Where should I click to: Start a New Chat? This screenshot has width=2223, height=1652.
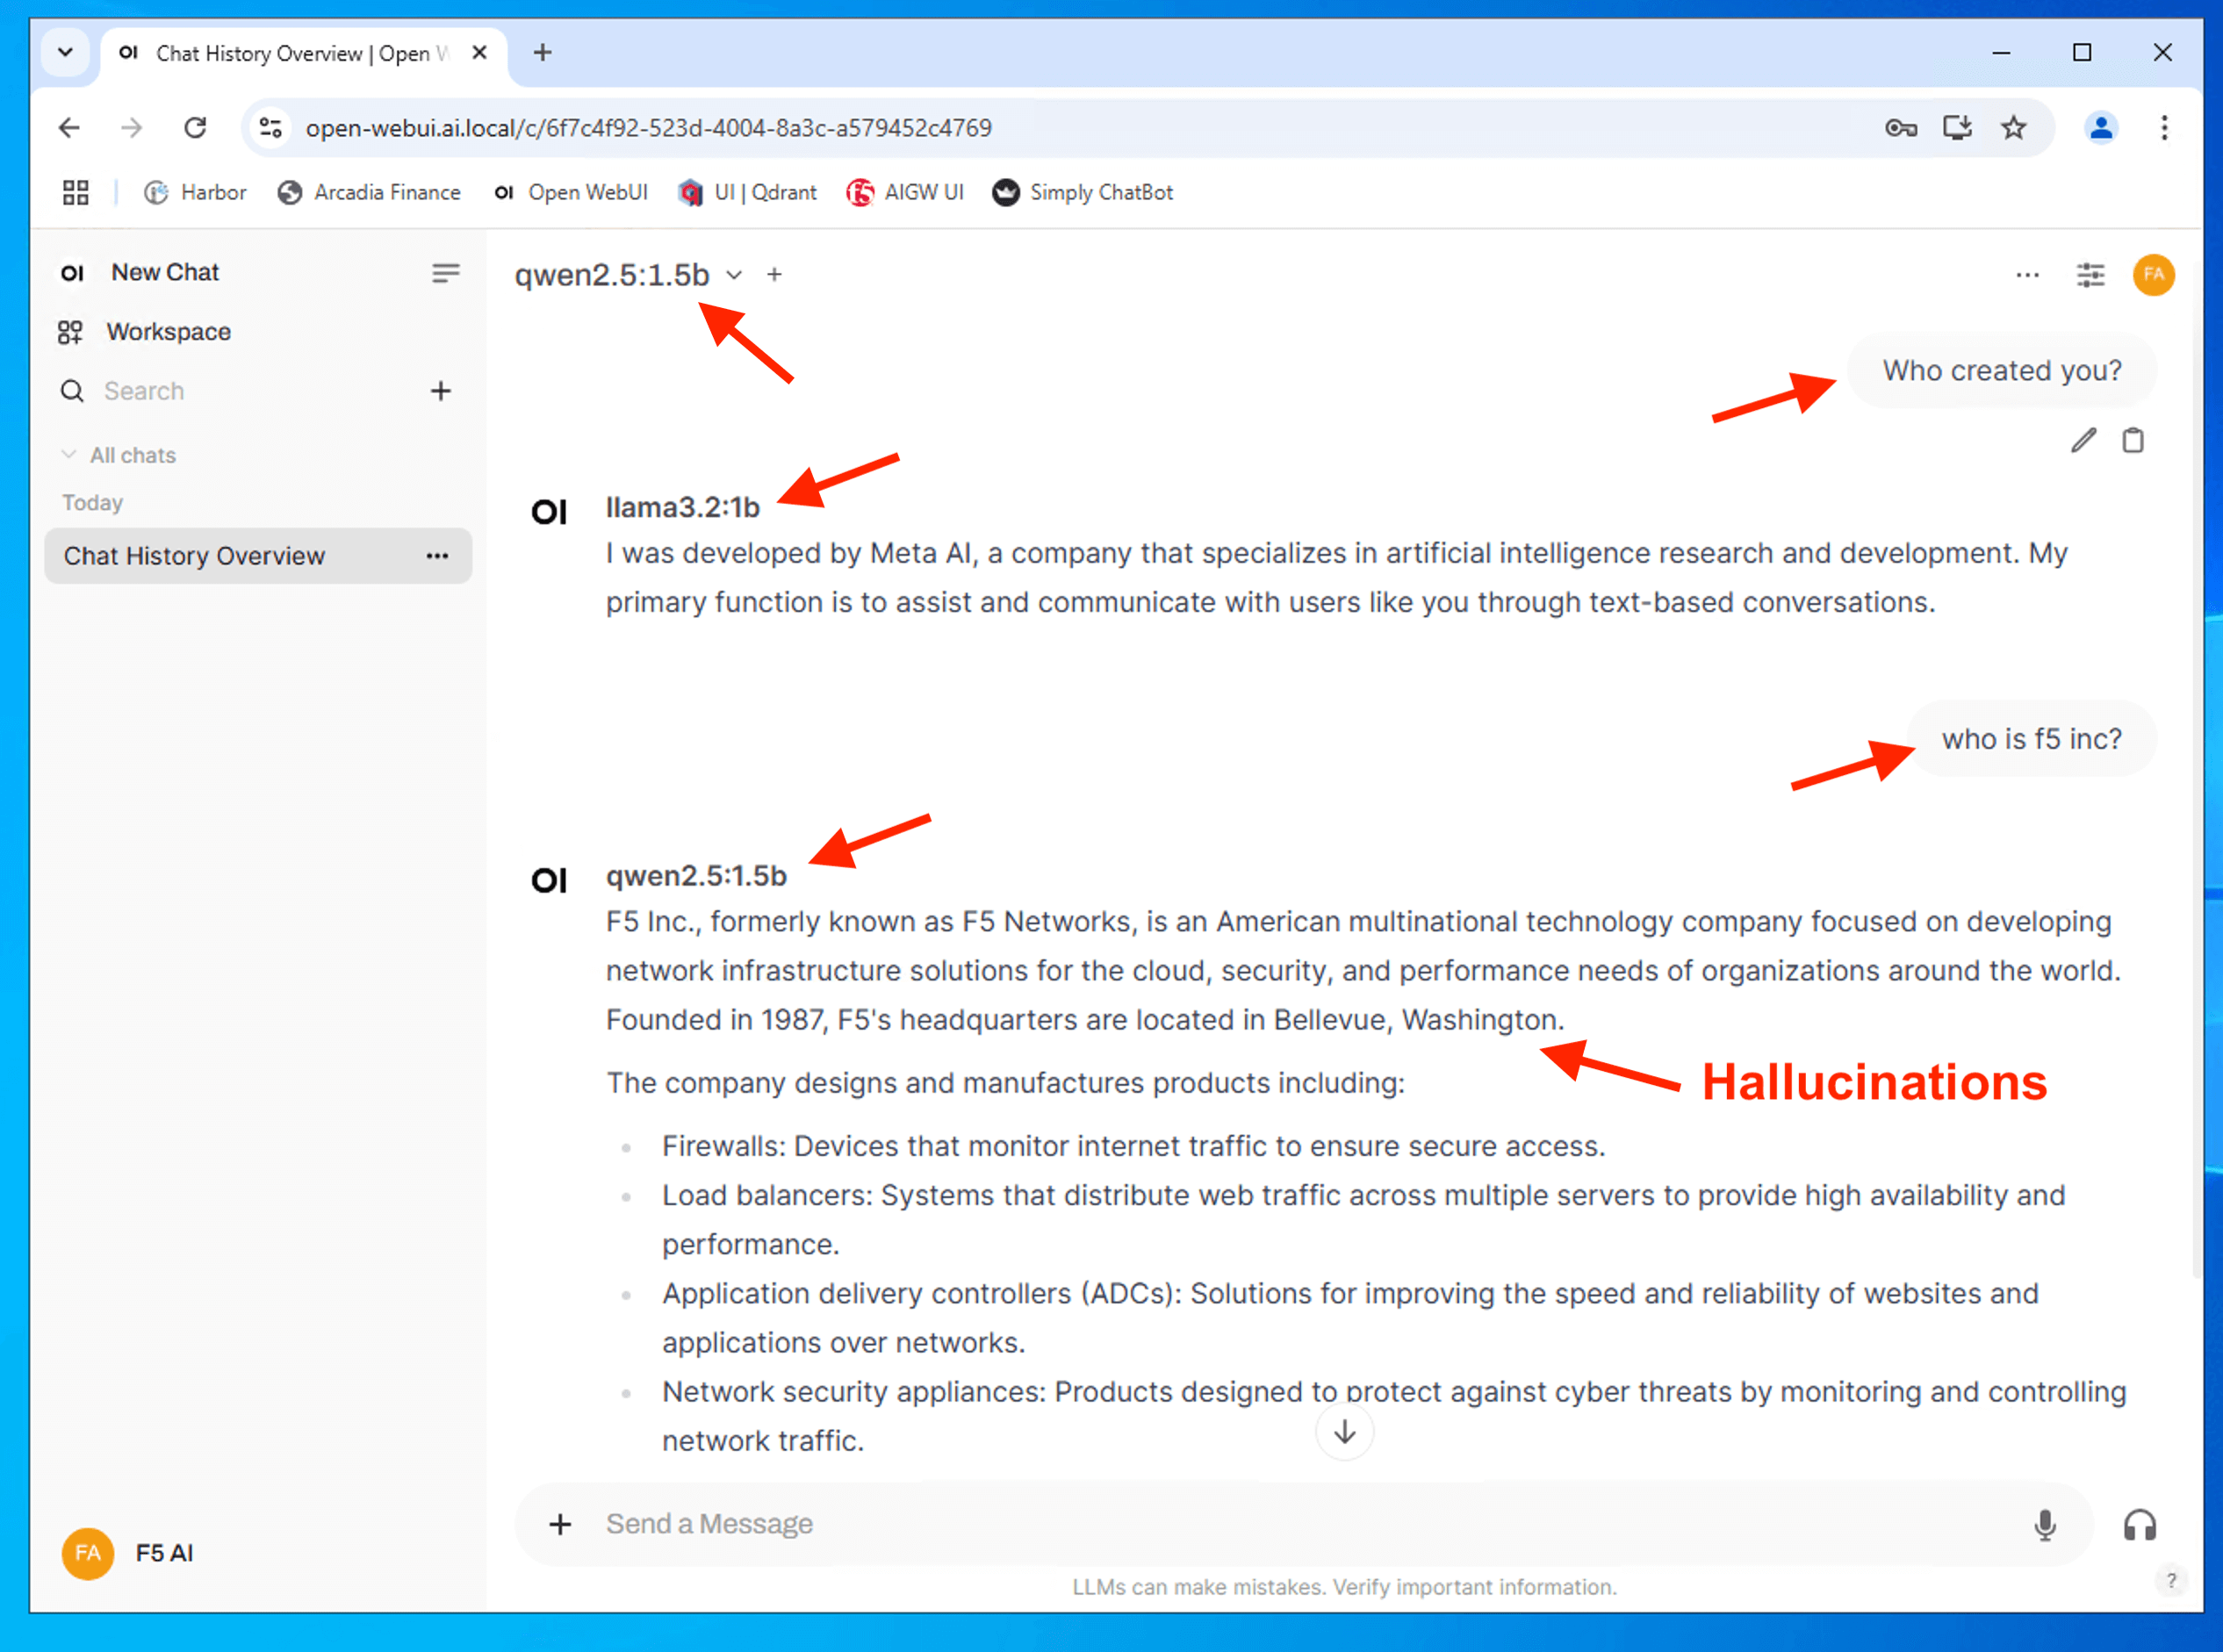click(164, 273)
